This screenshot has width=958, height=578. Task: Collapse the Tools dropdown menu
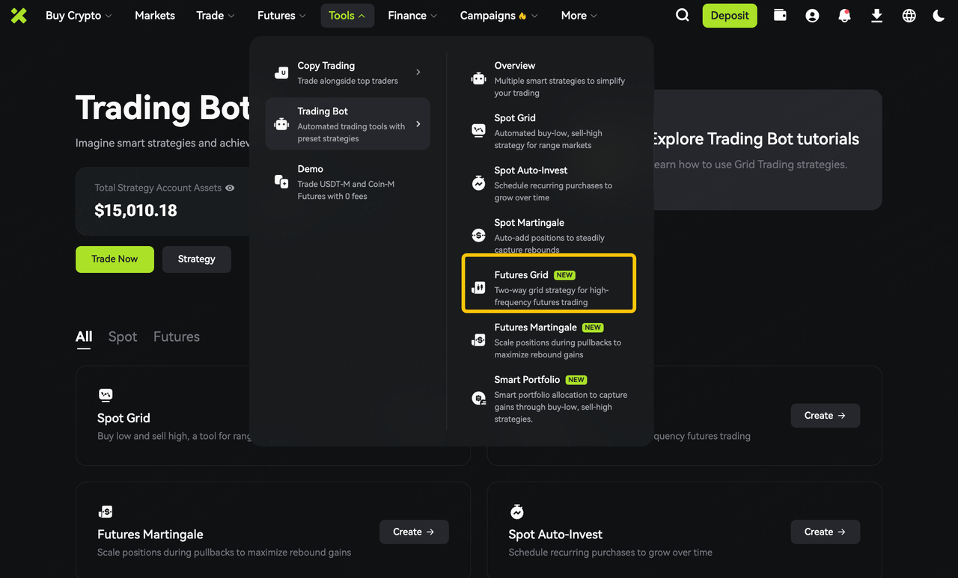[x=347, y=15]
